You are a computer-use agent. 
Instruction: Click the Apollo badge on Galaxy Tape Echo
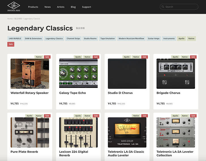click(78, 57)
